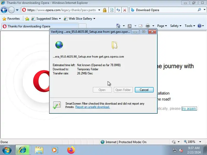Open the Safety menu

(176, 26)
